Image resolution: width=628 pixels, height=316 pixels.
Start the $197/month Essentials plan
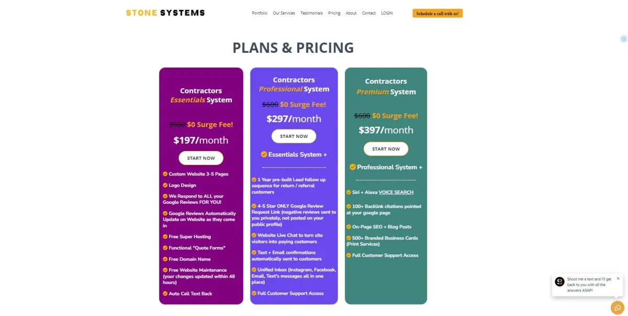pos(201,158)
